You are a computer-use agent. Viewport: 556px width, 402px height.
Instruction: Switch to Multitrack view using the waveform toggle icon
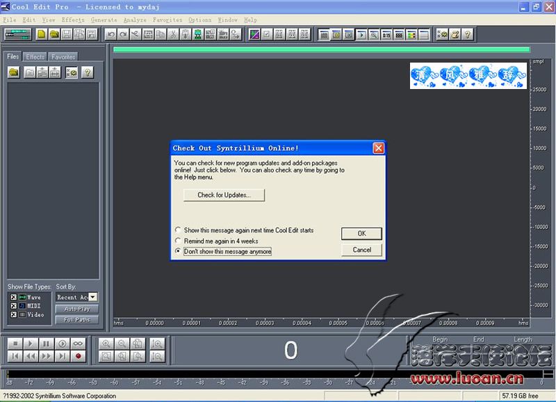(18, 34)
